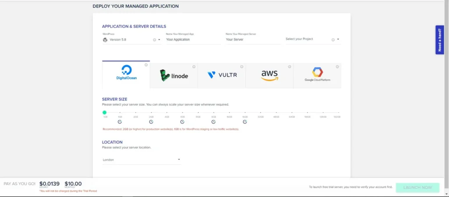Click the Location heading
The image size is (449, 197).
(112, 142)
